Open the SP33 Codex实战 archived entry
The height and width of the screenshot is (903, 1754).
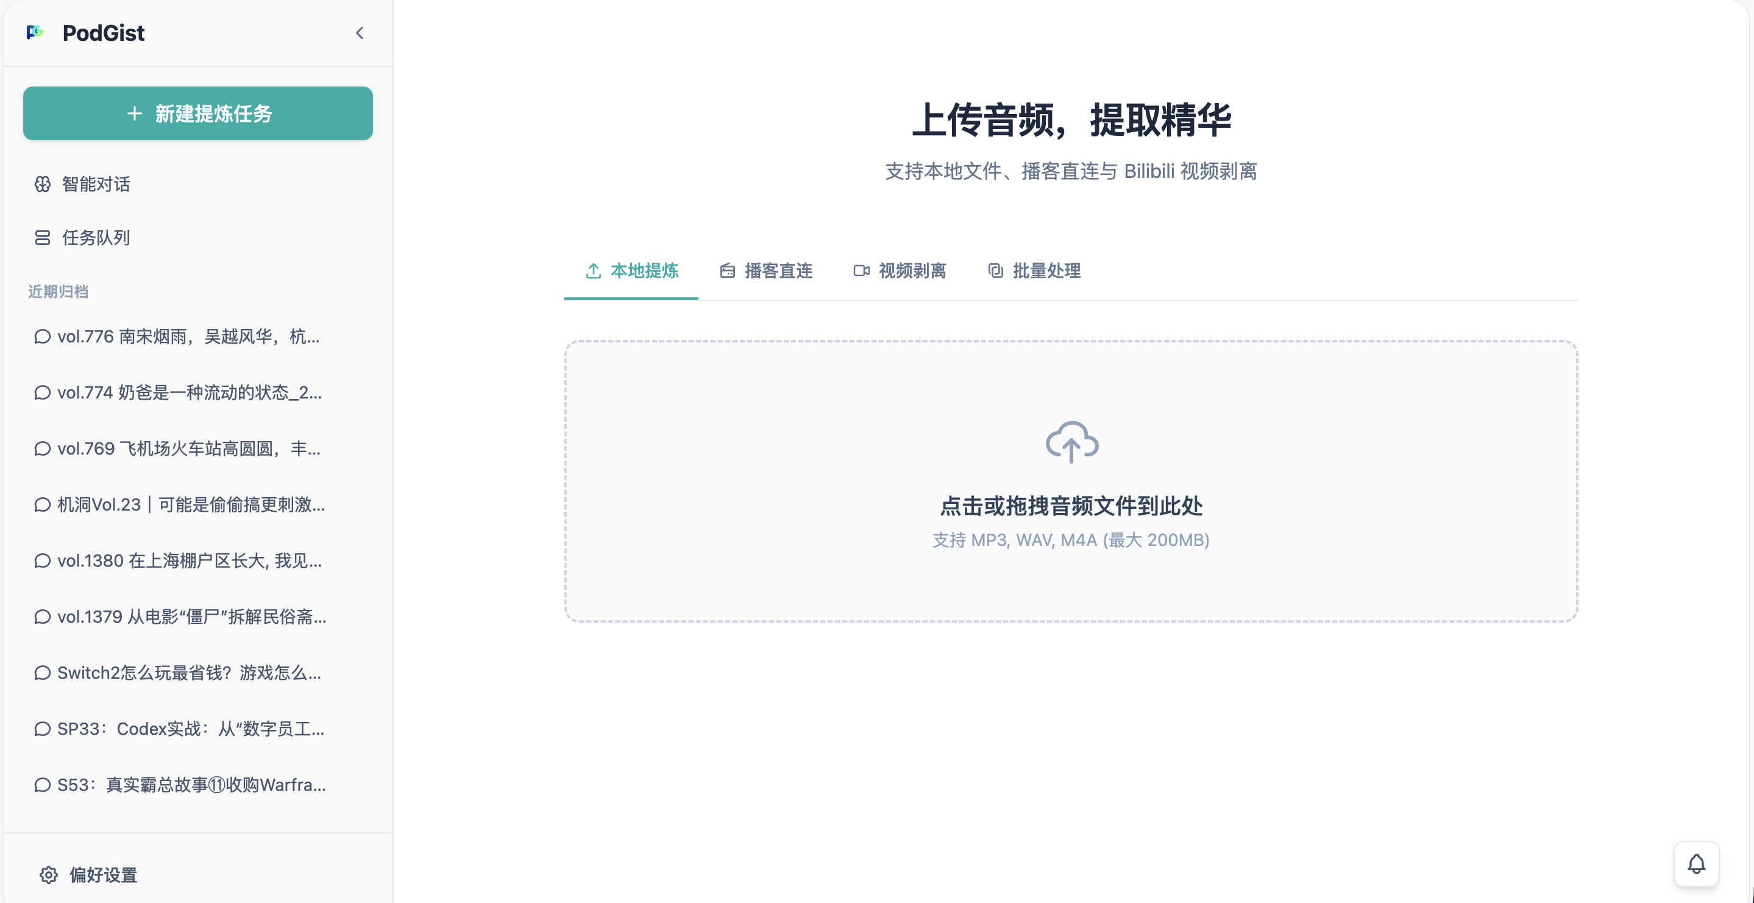pyautogui.click(x=191, y=729)
